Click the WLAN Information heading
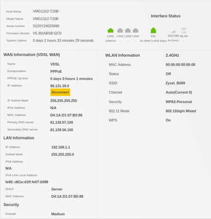This screenshot has width=211, height=219. click(x=123, y=55)
